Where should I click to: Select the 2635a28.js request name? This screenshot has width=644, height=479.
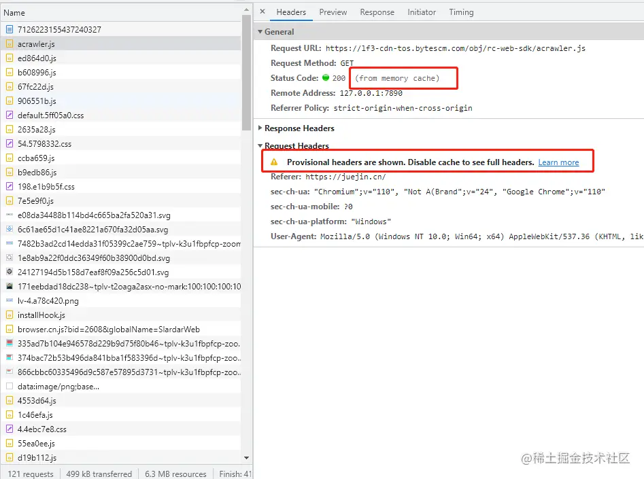pyautogui.click(x=37, y=129)
